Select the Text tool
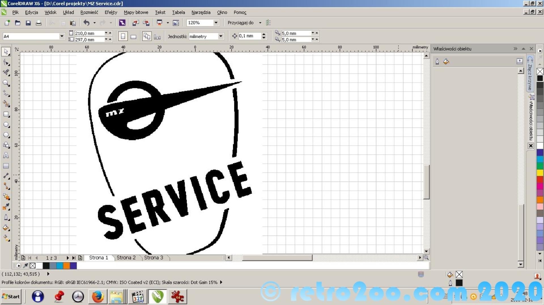 point(6,155)
